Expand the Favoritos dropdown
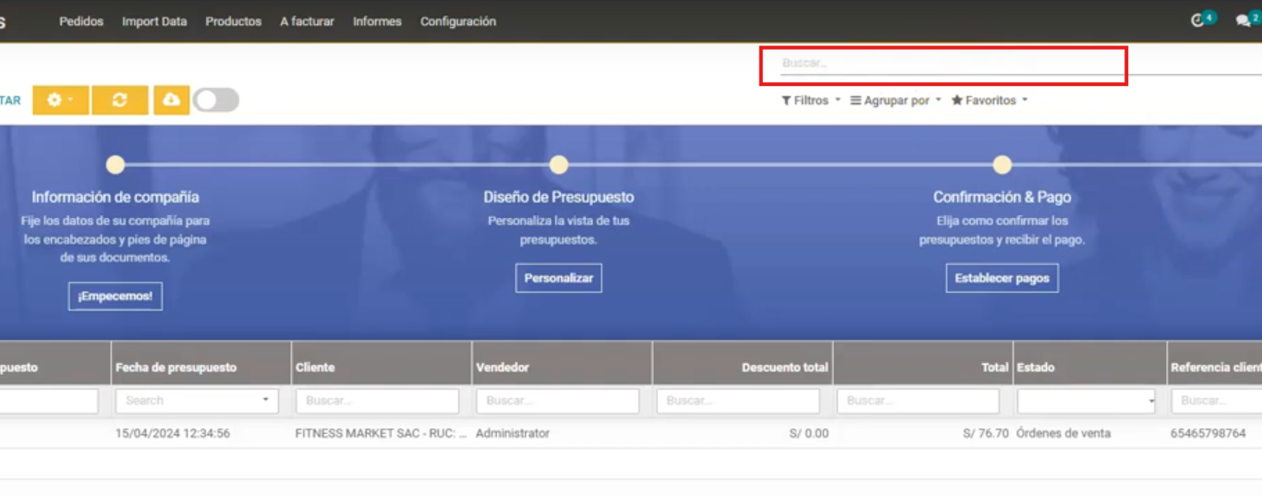Screen dimensions: 1262x496 [989, 100]
